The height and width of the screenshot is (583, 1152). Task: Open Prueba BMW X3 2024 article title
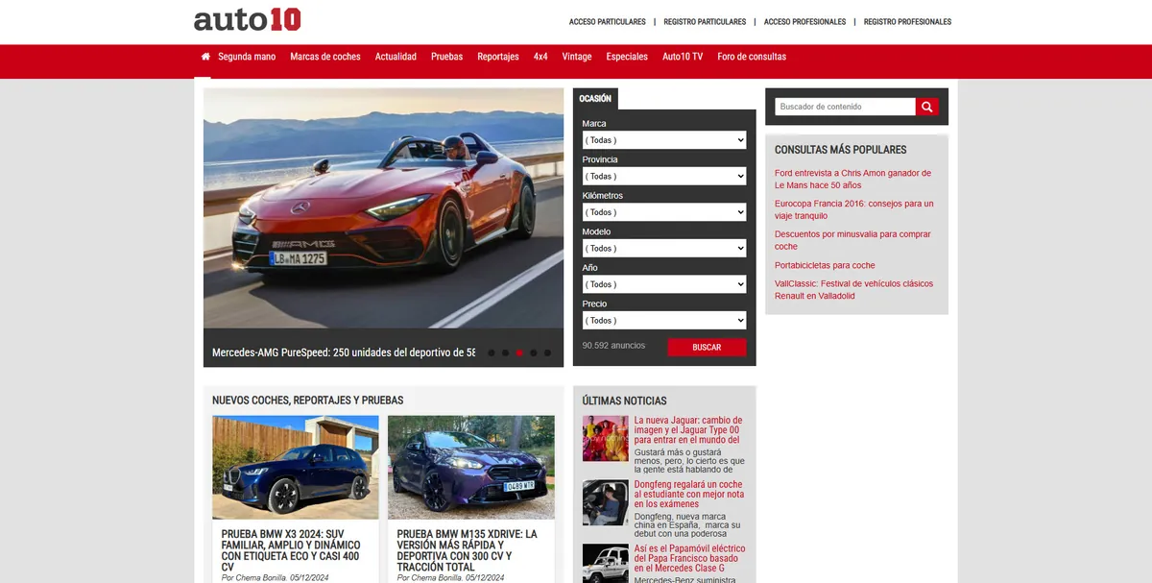pyautogui.click(x=291, y=550)
